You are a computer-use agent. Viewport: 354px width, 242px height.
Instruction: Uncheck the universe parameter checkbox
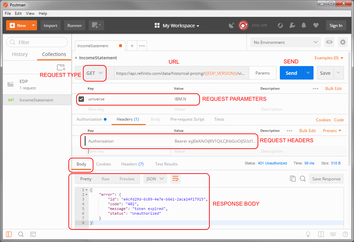click(x=81, y=99)
